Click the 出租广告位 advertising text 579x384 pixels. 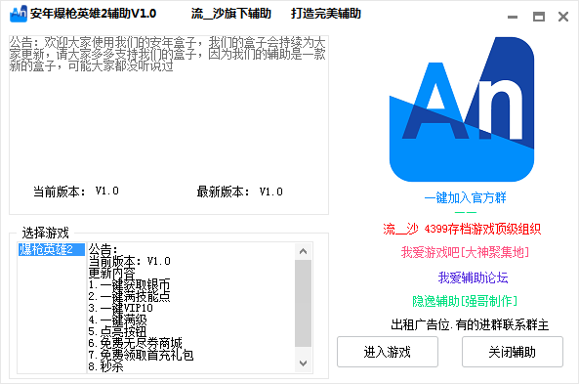(470, 324)
